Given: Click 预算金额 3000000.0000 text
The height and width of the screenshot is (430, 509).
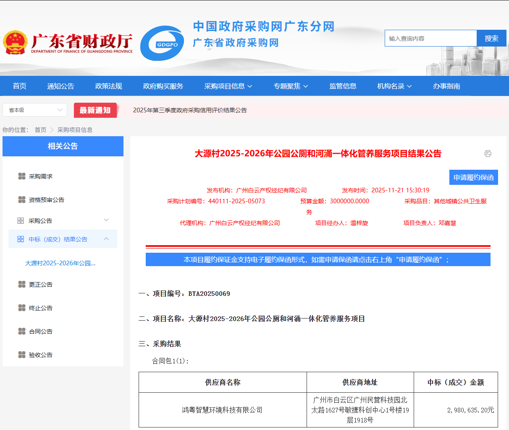Looking at the screenshot, I should coord(335,201).
